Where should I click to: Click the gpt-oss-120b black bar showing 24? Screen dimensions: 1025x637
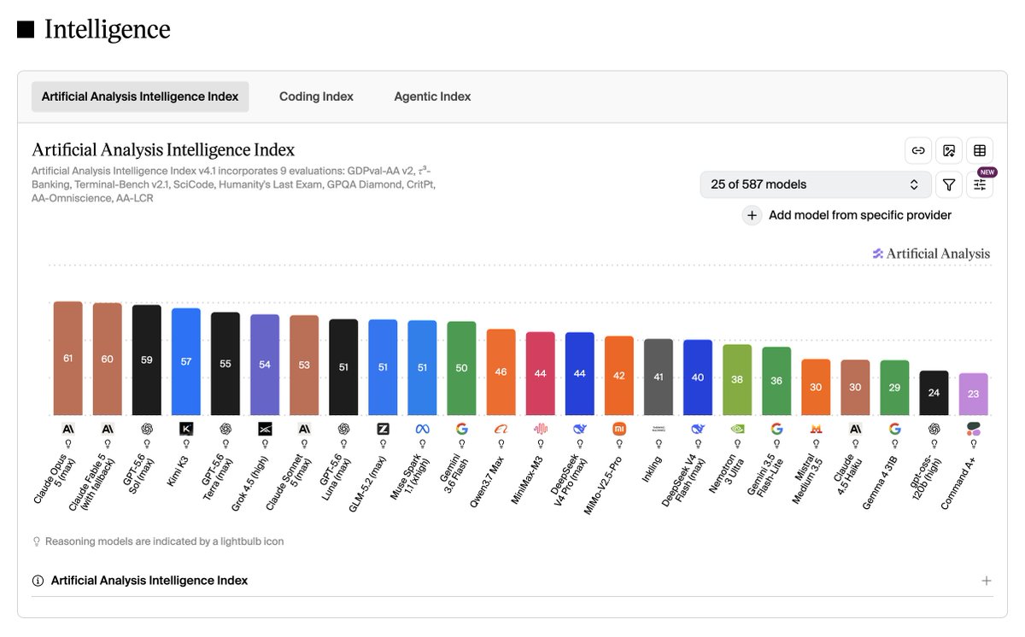point(934,394)
